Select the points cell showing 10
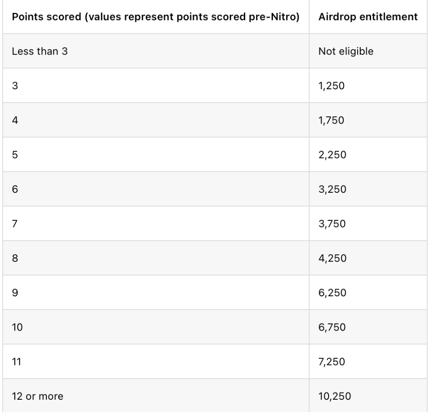Screen dimensions: 429x414 tap(16, 327)
